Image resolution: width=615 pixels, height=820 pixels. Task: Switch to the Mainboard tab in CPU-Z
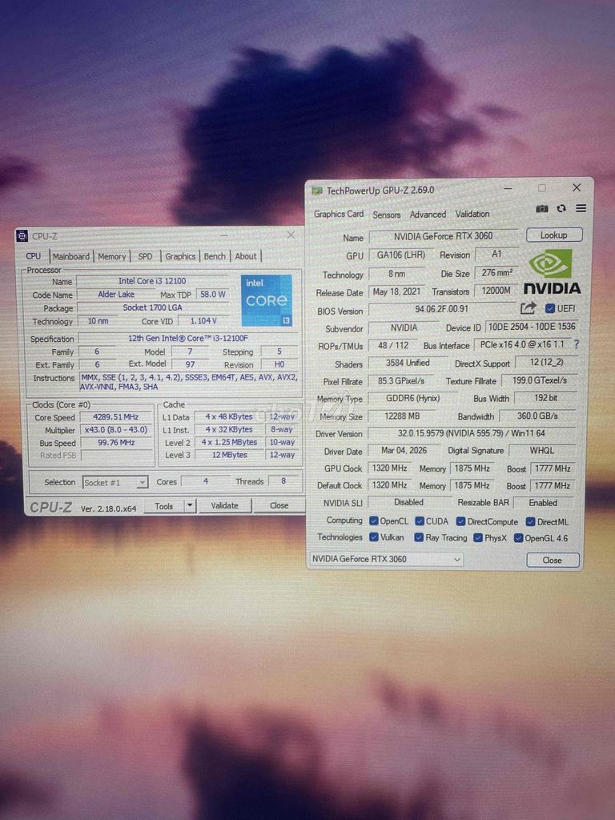click(71, 256)
